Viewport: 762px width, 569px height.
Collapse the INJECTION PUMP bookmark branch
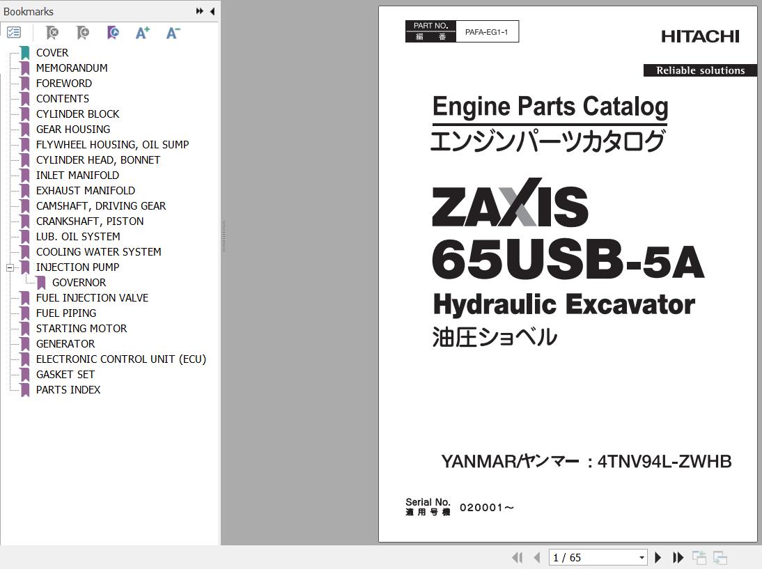(x=10, y=267)
